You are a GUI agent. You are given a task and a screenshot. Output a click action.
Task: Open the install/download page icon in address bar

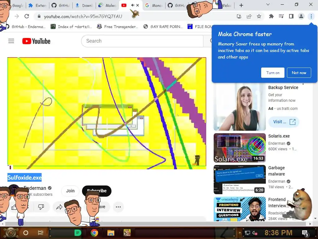click(239, 16)
